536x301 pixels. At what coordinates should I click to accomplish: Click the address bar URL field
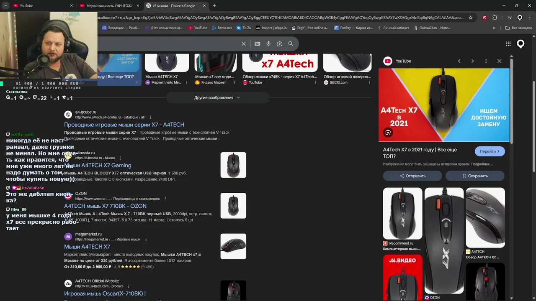pyautogui.click(x=281, y=18)
